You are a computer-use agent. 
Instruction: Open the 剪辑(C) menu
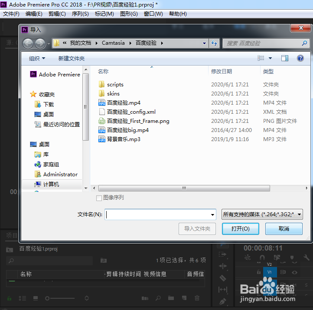[x=57, y=14]
